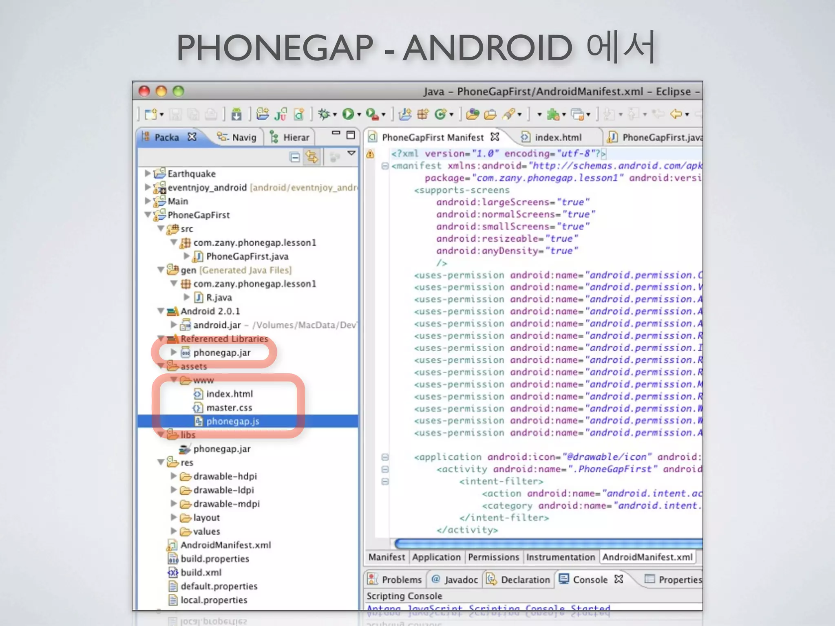Open the Properties view tab

click(x=674, y=579)
